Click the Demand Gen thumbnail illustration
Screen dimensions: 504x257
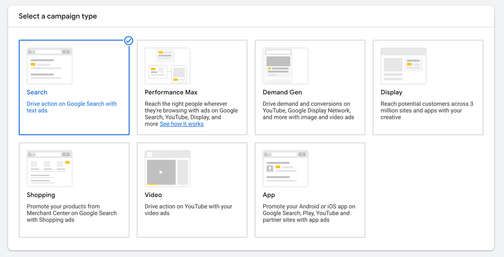(x=285, y=66)
